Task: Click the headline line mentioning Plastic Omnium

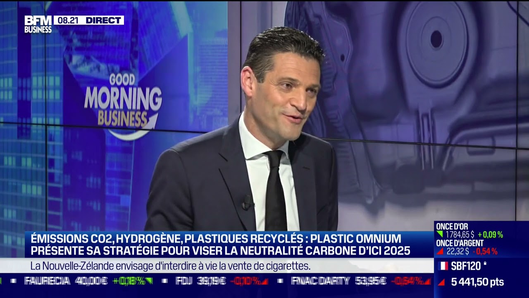Action: (215, 238)
